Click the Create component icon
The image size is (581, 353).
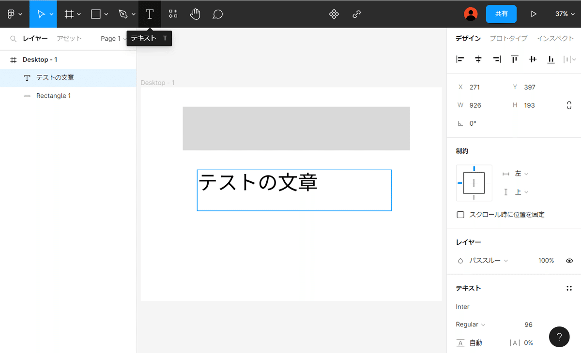(x=334, y=14)
